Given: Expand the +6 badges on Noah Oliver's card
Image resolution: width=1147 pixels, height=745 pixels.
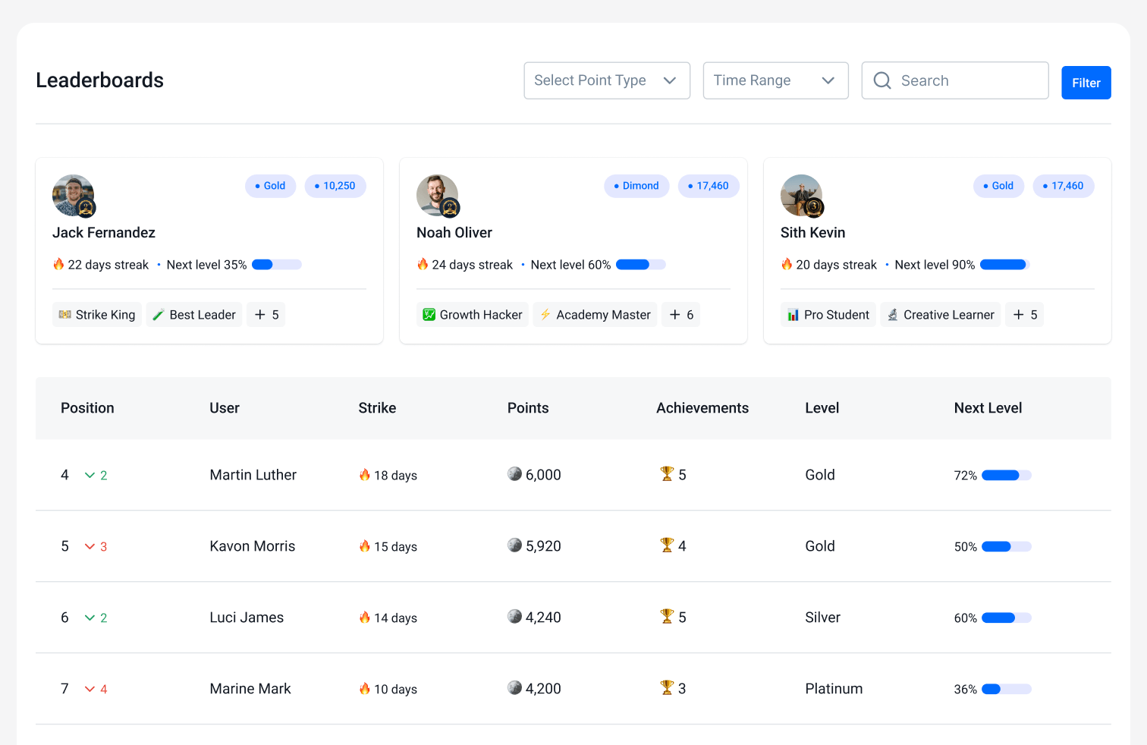Looking at the screenshot, I should 681,315.
